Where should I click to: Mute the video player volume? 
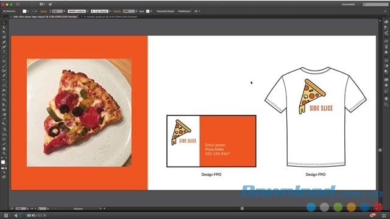16,215
